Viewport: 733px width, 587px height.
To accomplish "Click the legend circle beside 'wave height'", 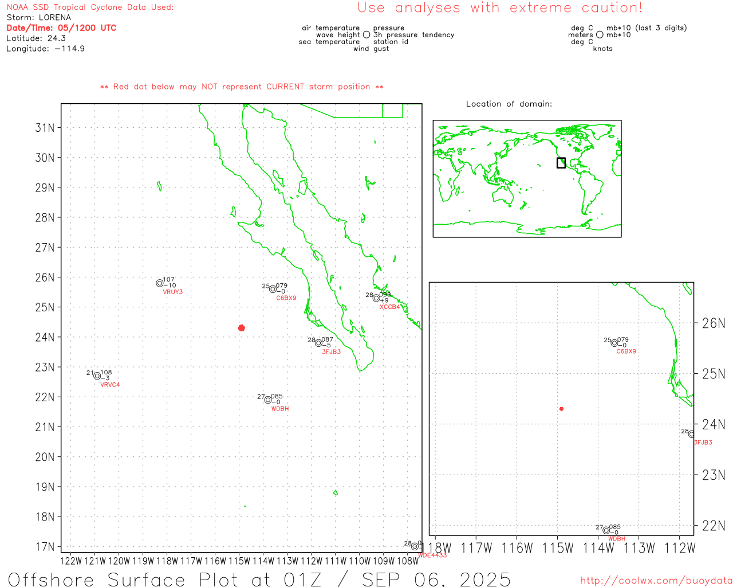I will [366, 34].
